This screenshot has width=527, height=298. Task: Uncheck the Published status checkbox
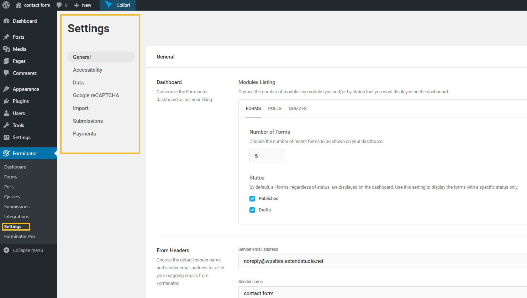click(x=252, y=198)
